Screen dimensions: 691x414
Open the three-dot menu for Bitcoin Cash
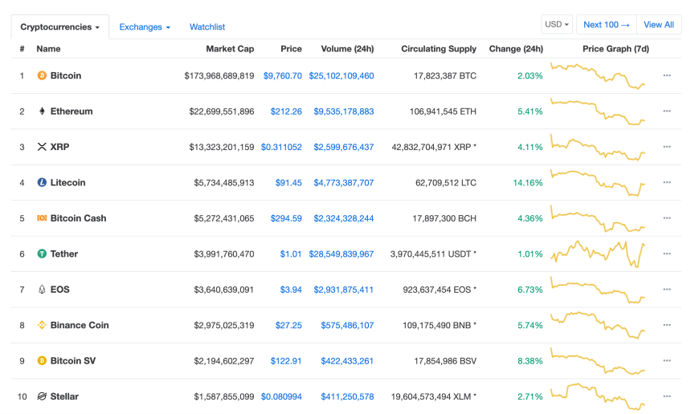667,218
